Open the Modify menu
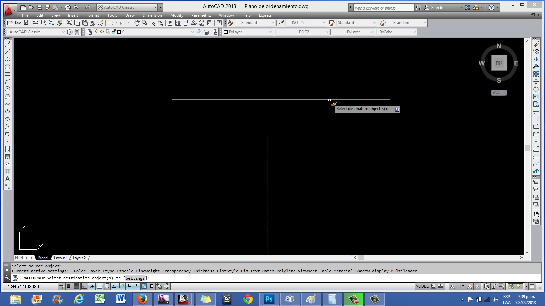 point(177,15)
